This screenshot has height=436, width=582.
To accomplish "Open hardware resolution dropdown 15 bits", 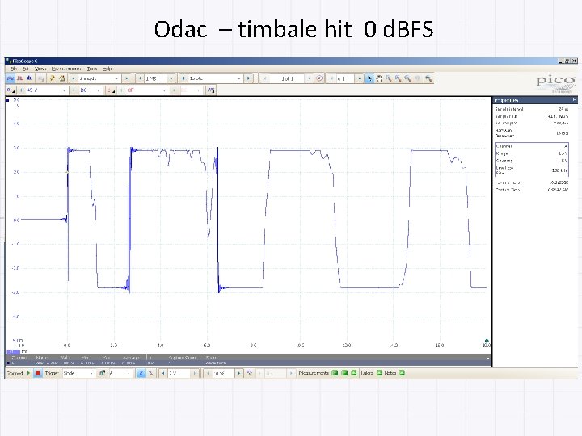I will click(215, 78).
